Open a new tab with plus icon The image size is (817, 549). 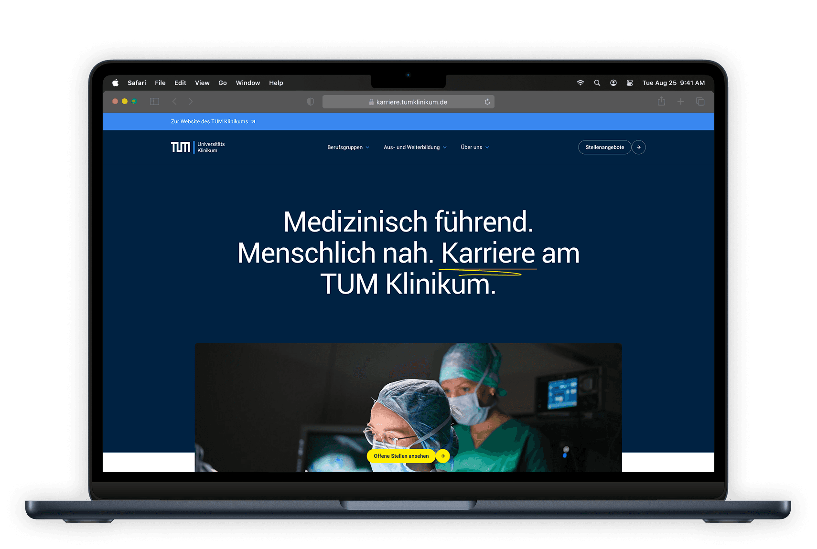tap(681, 101)
